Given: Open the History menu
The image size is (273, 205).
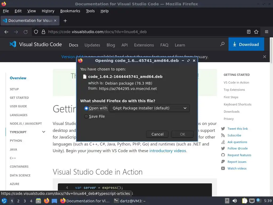Looking at the screenshot, I should pyautogui.click(x=48, y=11).
